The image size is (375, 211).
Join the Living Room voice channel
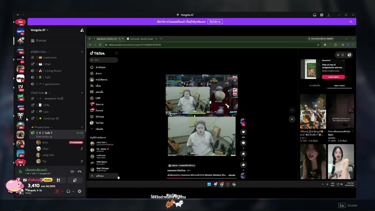point(57,71)
